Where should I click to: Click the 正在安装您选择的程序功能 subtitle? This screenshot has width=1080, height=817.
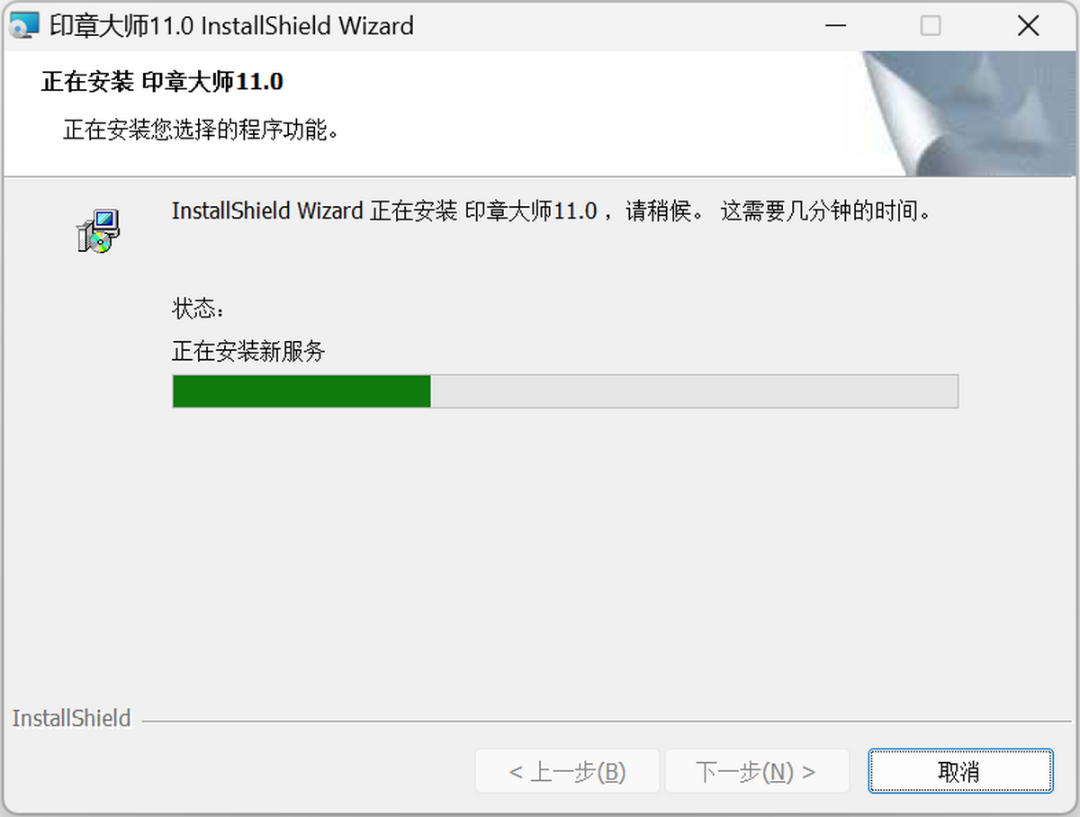[x=200, y=130]
